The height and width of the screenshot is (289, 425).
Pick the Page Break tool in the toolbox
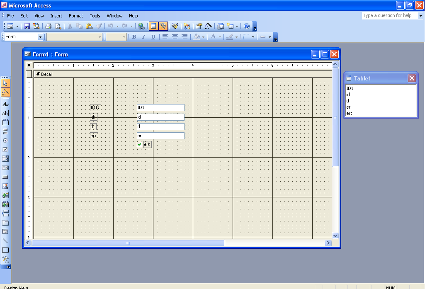click(5, 214)
